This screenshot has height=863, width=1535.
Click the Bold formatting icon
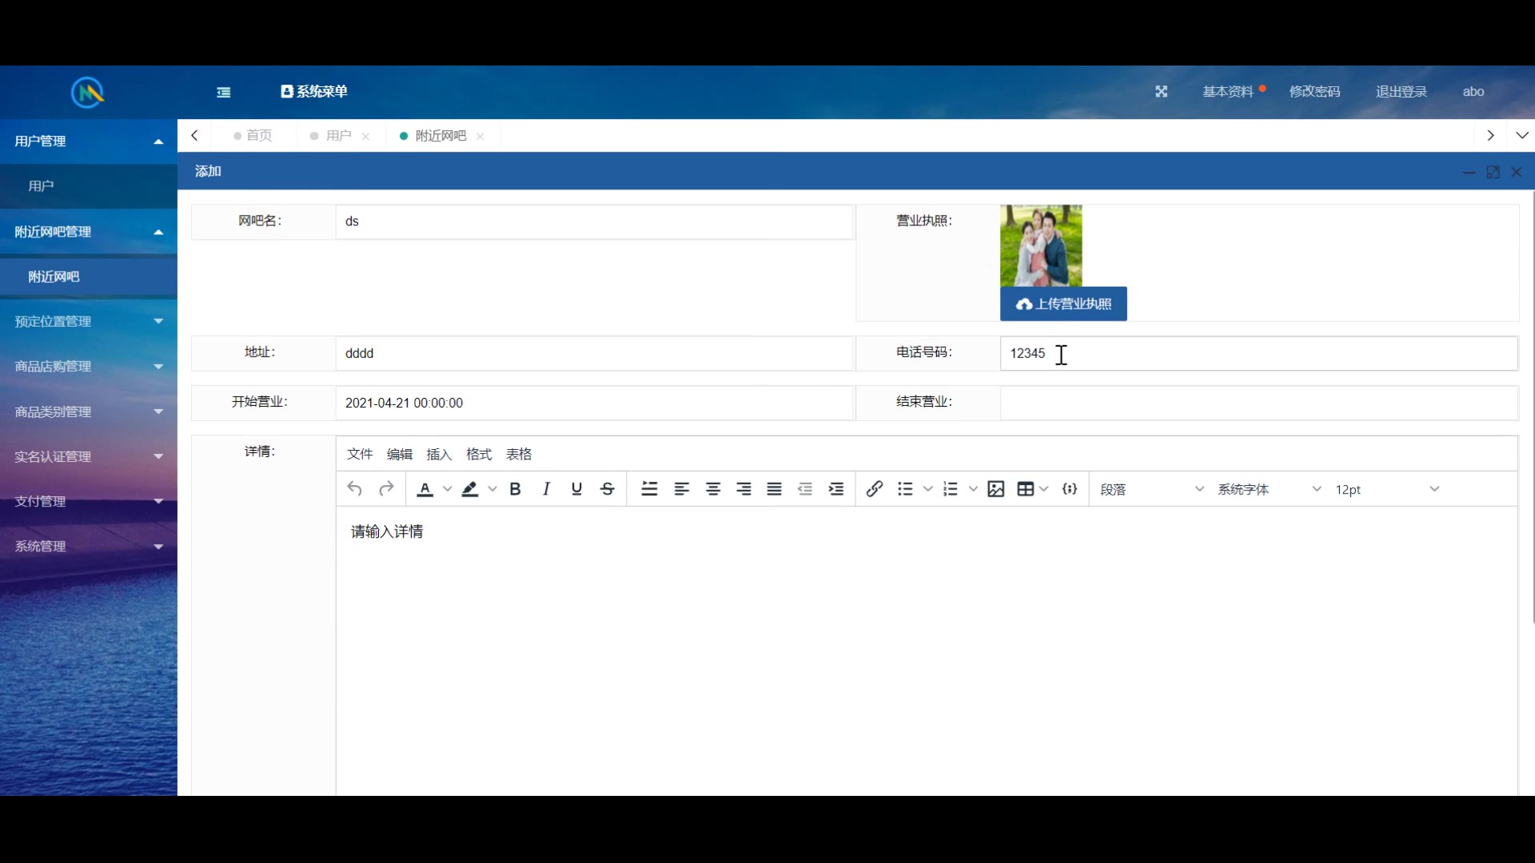[516, 489]
